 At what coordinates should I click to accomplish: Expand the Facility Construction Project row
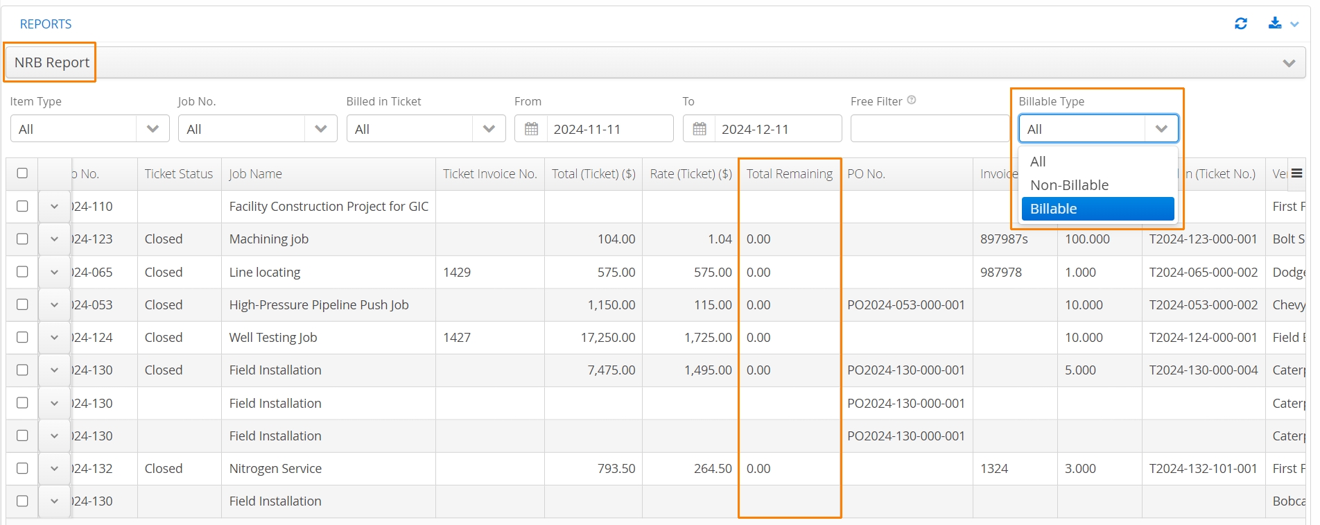[54, 206]
